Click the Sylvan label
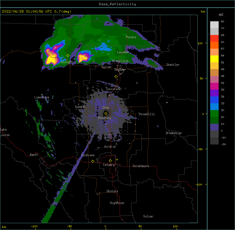The height and width of the screenshot is (230, 235). (x=106, y=67)
